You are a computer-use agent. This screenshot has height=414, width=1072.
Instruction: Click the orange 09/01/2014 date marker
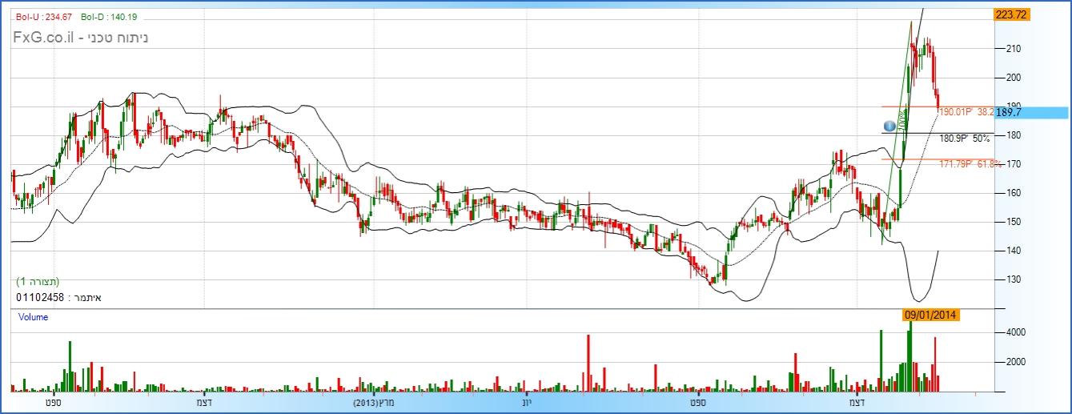point(932,315)
